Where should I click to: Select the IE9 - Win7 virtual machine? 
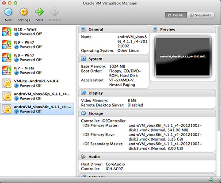click(37, 45)
